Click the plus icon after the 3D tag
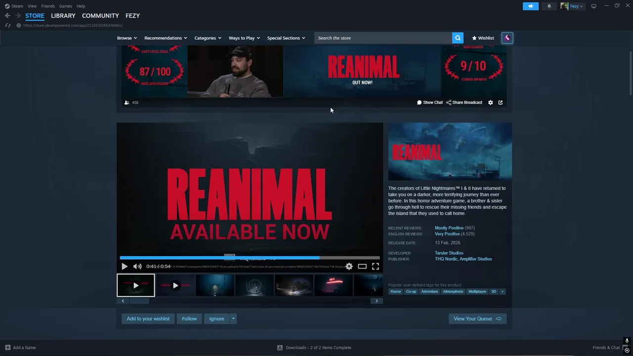 (x=502, y=292)
